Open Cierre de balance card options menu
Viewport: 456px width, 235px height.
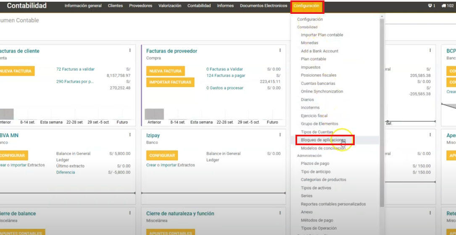pos(130,213)
